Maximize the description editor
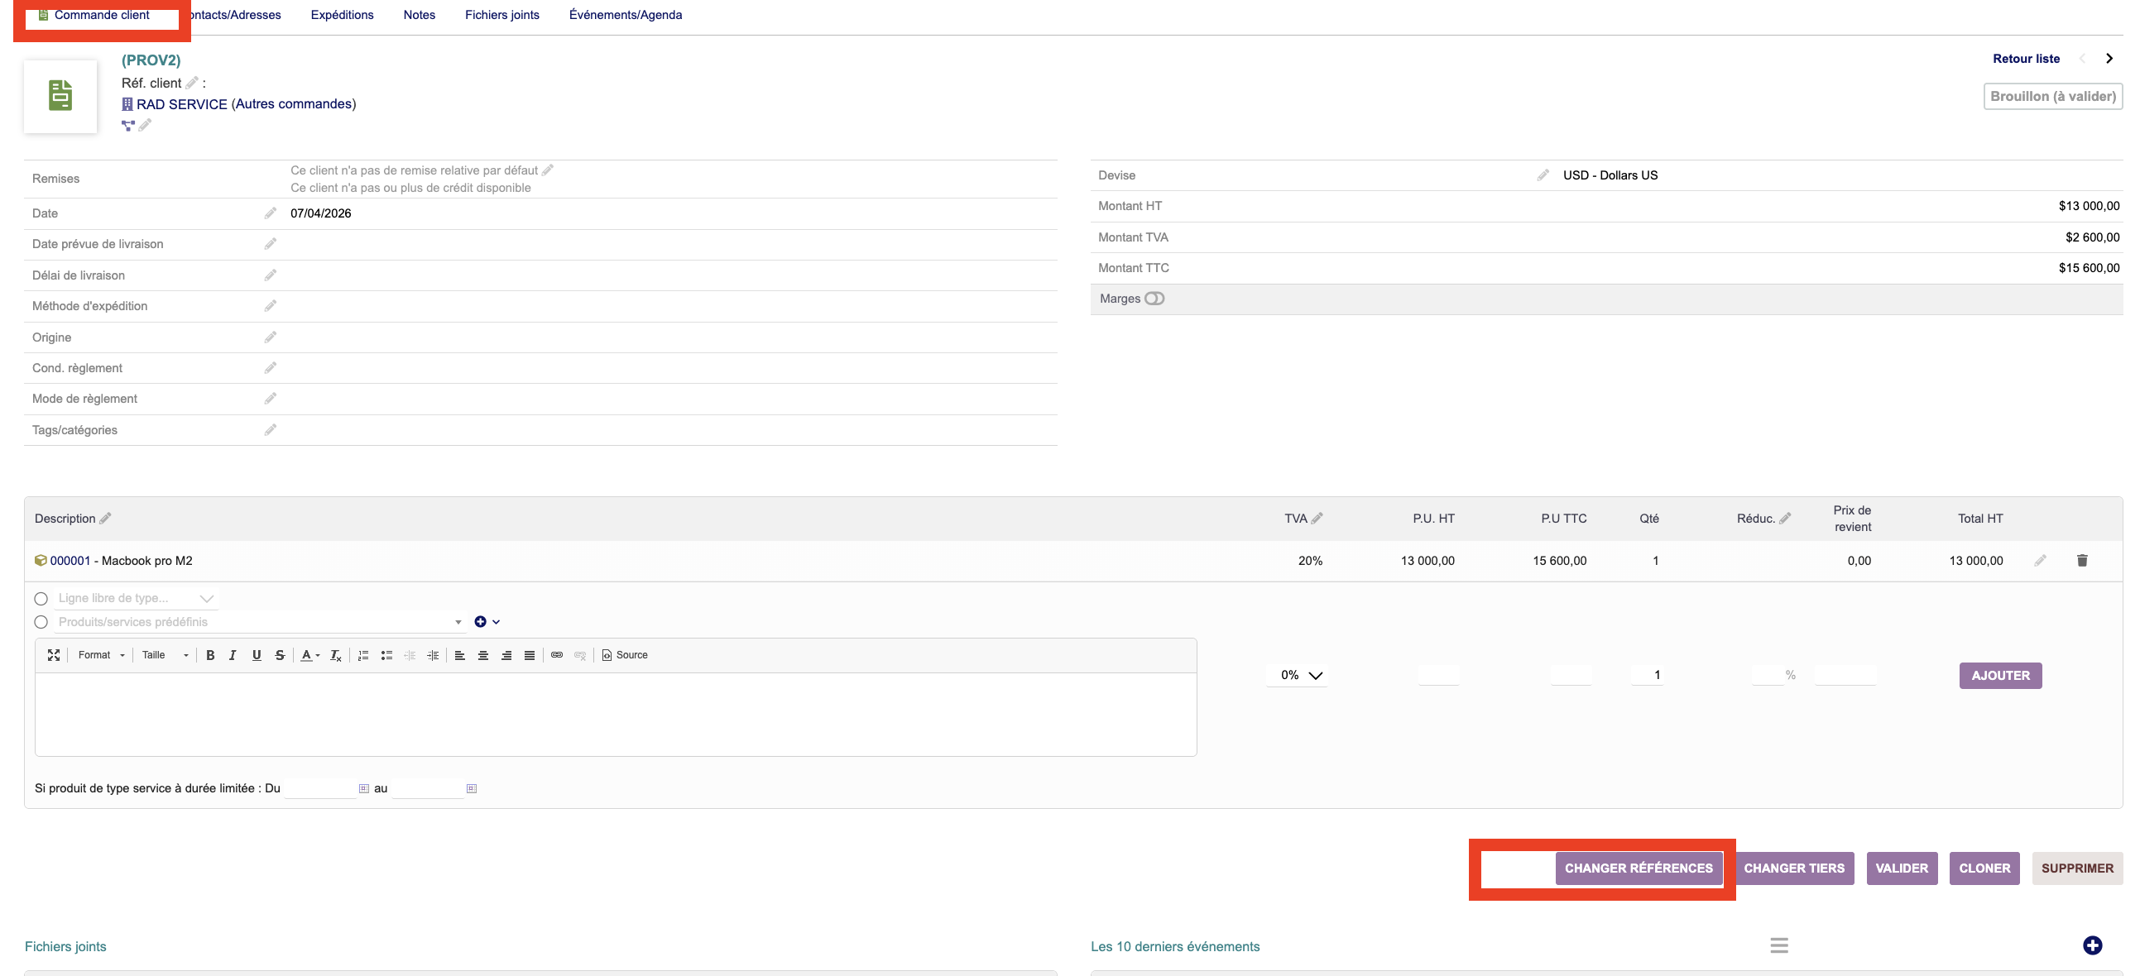 (54, 655)
